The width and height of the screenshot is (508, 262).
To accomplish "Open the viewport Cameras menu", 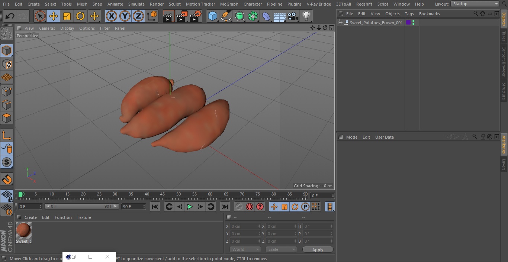I will pos(47,28).
